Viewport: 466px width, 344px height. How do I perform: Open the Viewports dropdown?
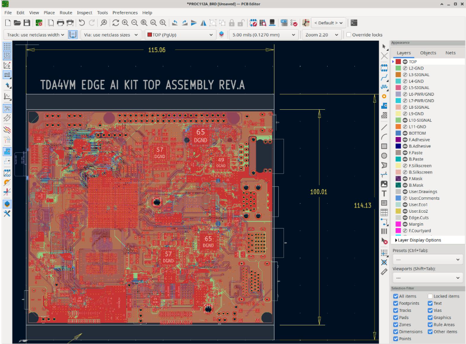(428, 278)
